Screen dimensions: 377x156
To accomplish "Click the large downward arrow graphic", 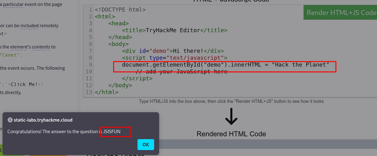I will coord(231,117).
